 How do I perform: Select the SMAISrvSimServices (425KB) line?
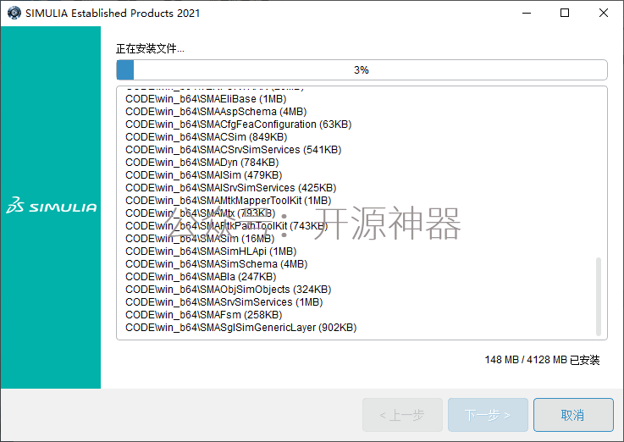coord(231,188)
